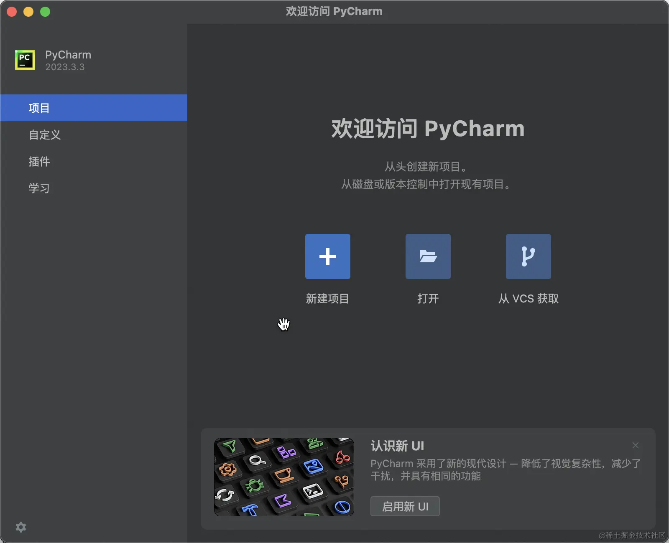
Task: Click the 认识新 UI heading
Action: pyautogui.click(x=397, y=446)
